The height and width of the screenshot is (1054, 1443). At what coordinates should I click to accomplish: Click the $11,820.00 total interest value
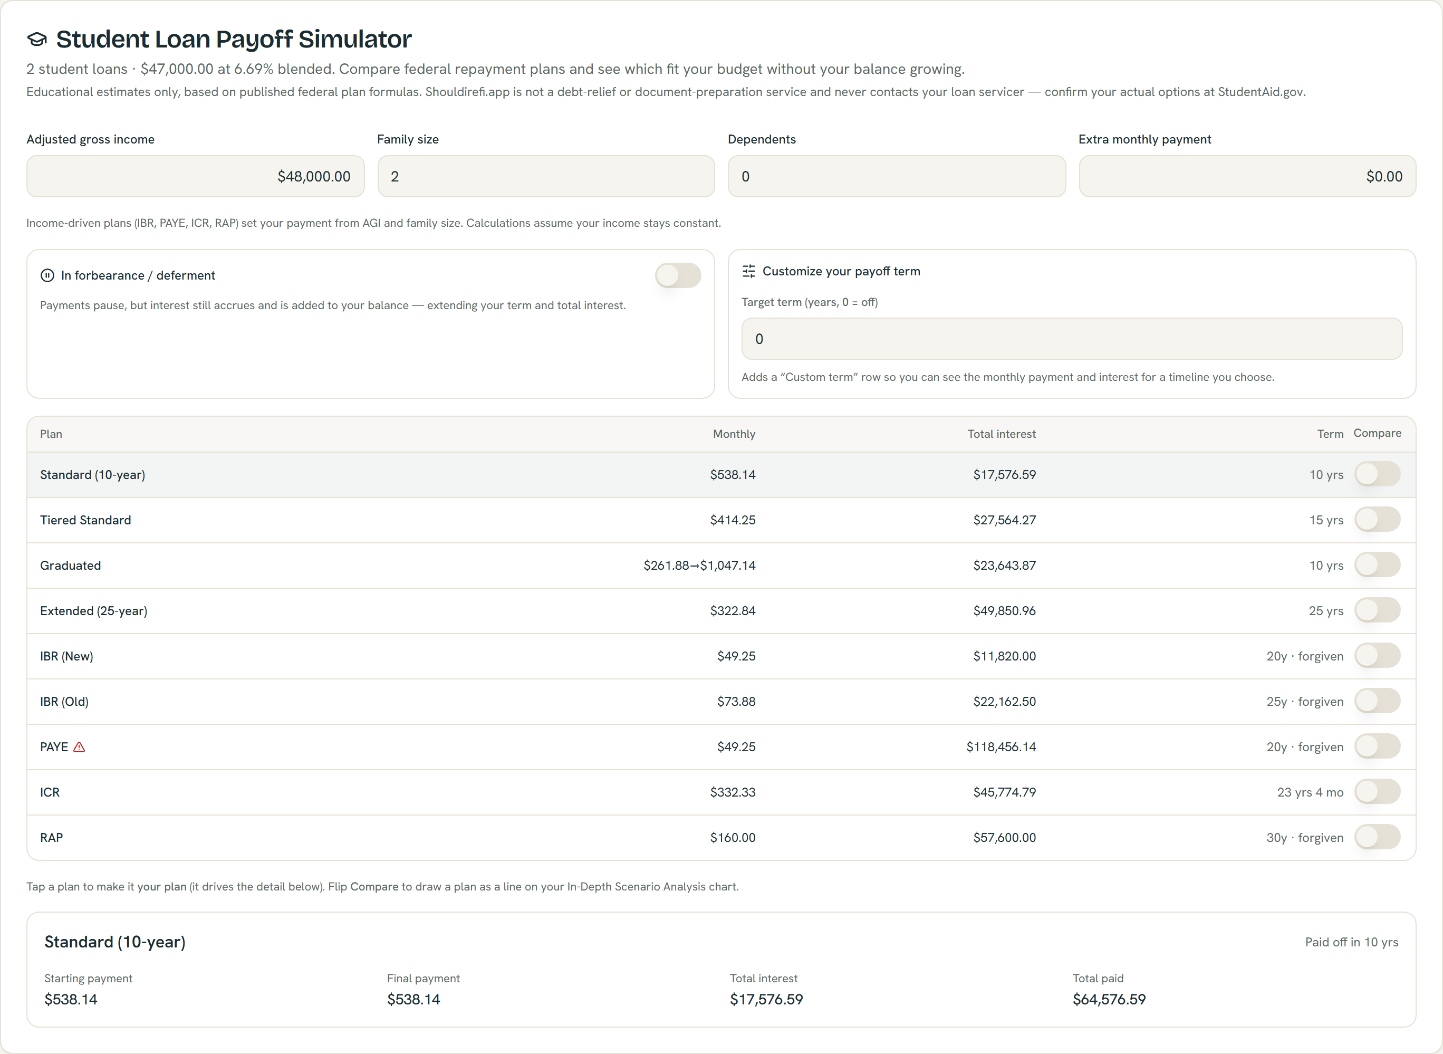coord(1004,656)
